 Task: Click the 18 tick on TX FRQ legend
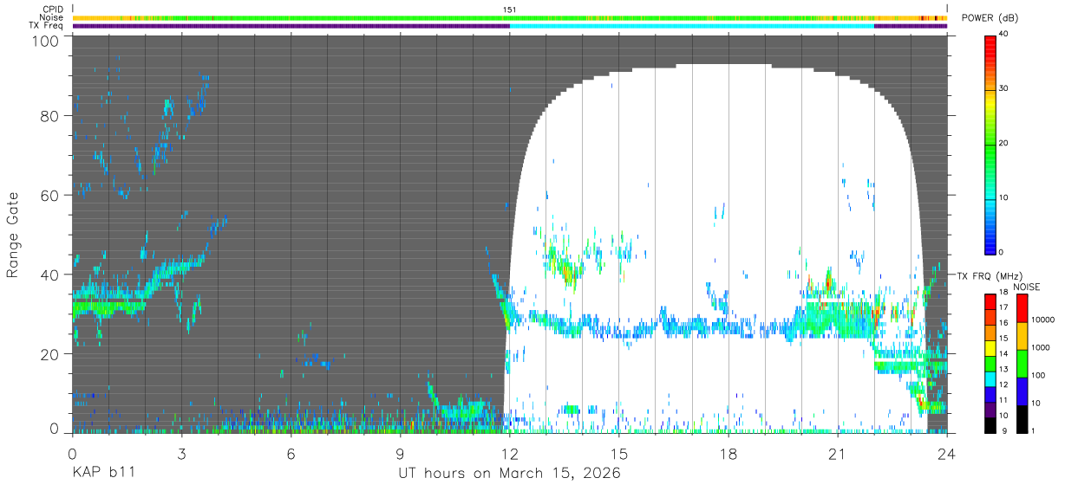(1003, 293)
